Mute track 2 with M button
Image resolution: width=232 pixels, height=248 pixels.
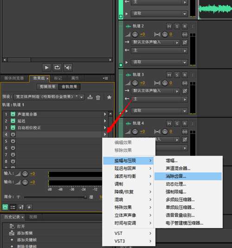coord(169,26)
